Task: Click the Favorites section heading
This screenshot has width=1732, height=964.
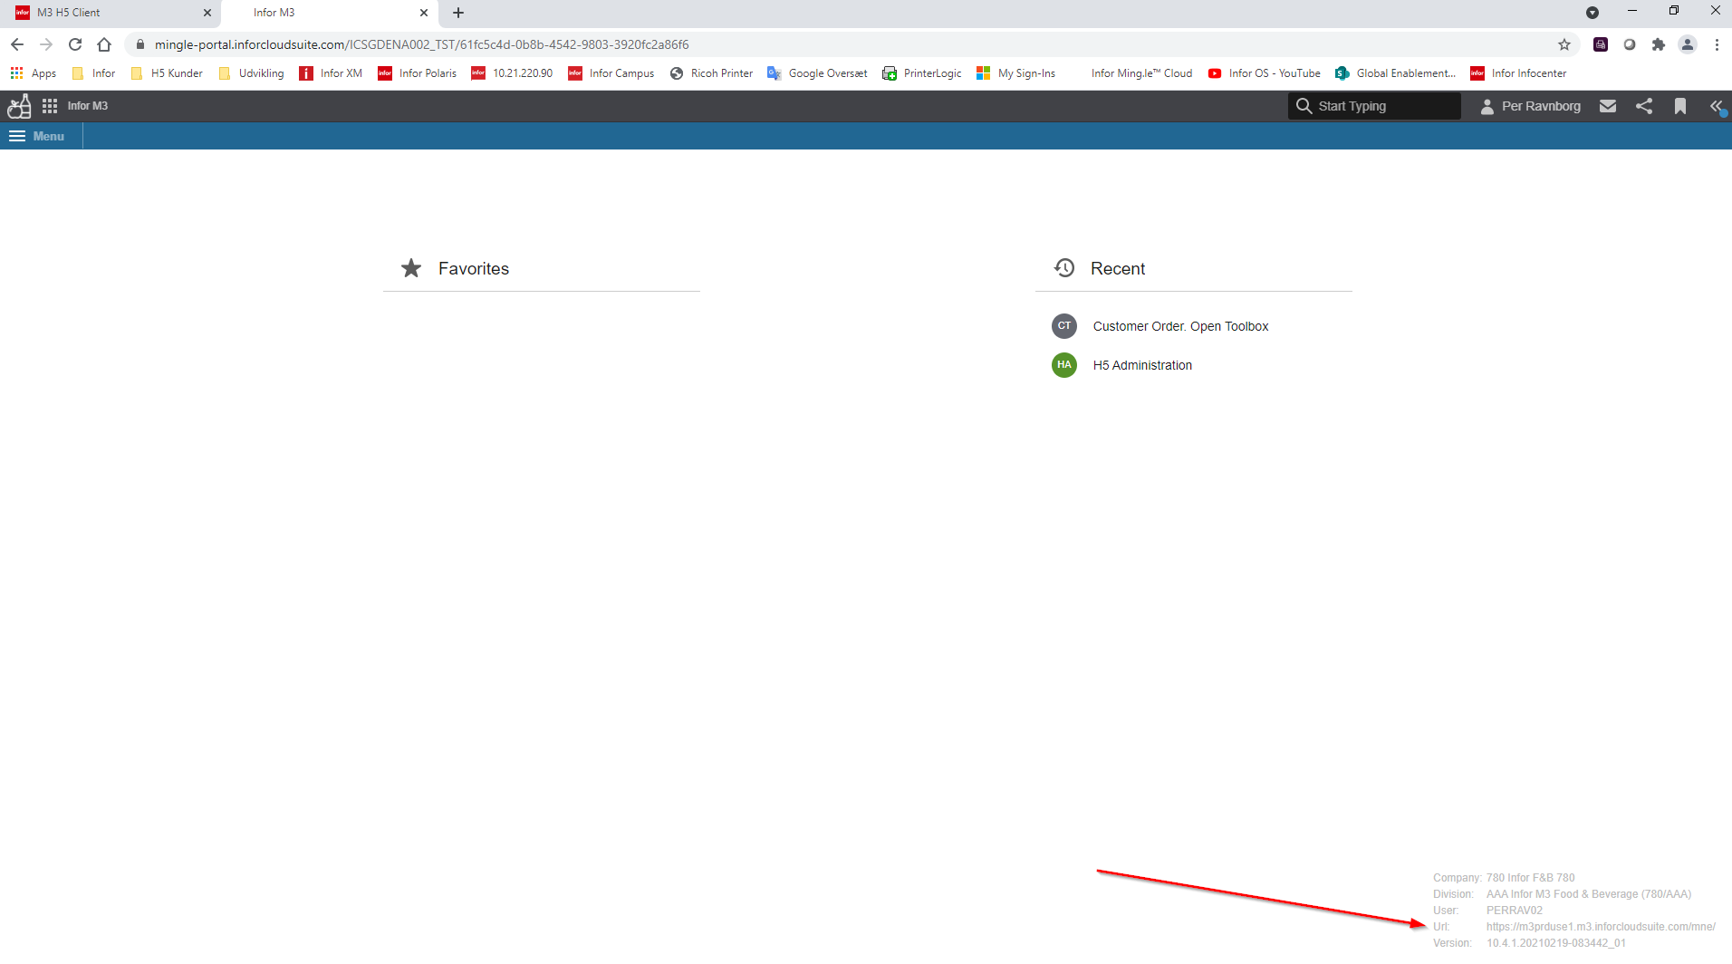Action: pos(474,269)
